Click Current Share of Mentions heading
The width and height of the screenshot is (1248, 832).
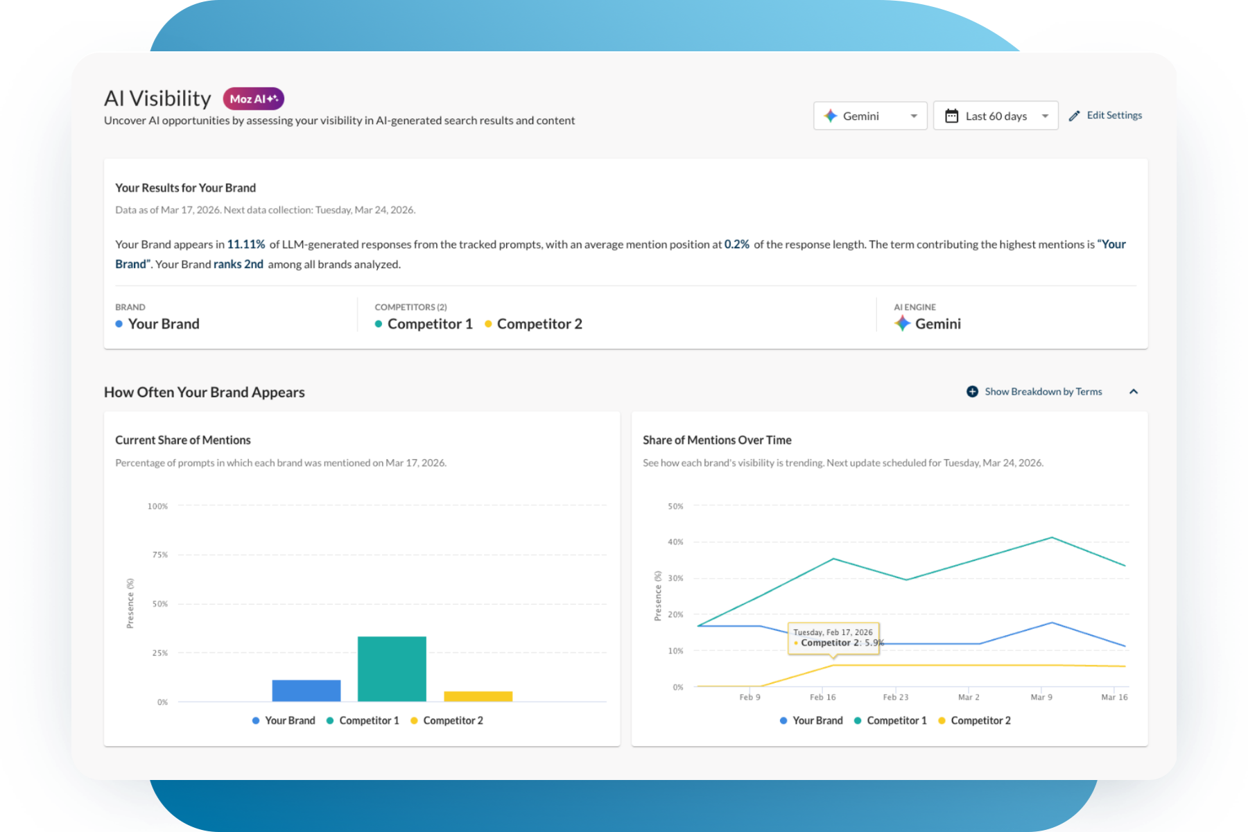[x=183, y=440]
